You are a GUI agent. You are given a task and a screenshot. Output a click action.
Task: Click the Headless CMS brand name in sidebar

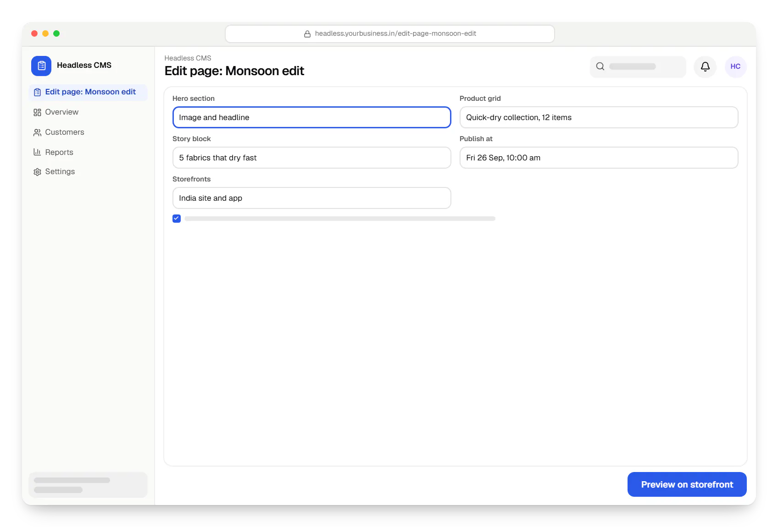84,66
